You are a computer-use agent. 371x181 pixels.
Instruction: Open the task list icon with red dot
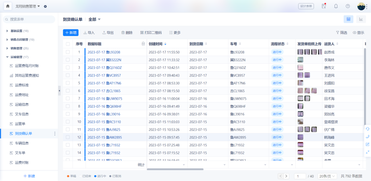click(x=324, y=6)
